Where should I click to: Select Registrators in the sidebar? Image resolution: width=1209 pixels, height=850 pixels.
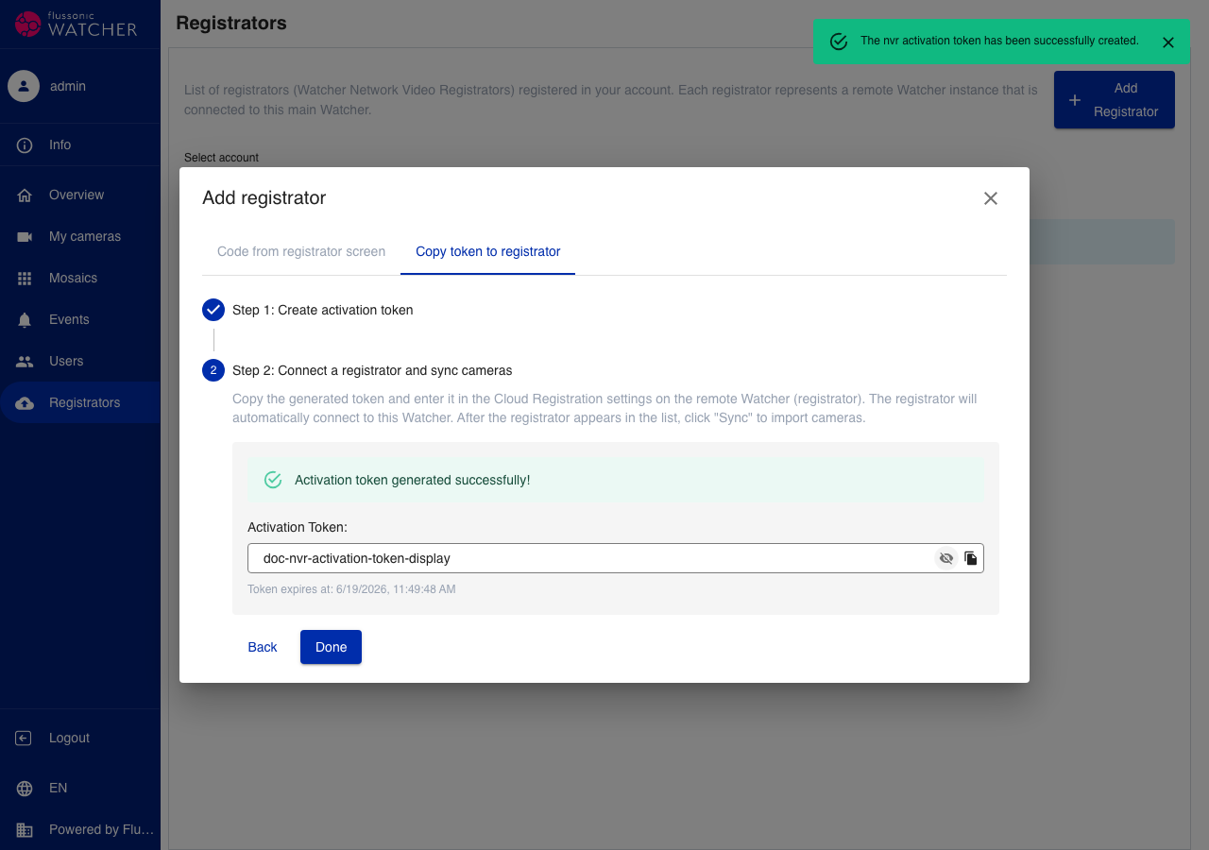(x=80, y=403)
